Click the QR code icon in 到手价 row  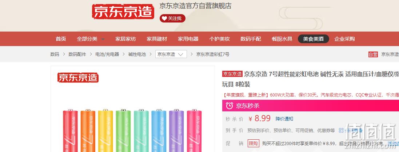(341, 131)
